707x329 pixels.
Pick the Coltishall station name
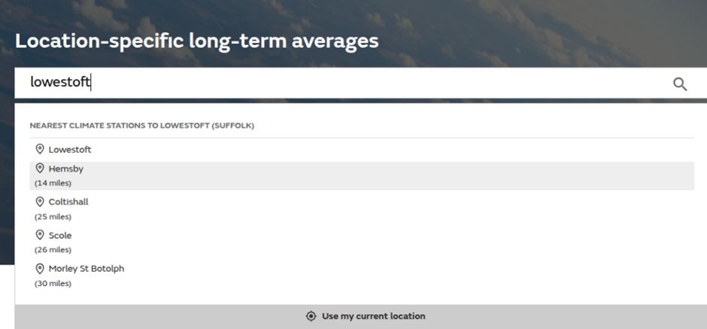pyautogui.click(x=68, y=203)
